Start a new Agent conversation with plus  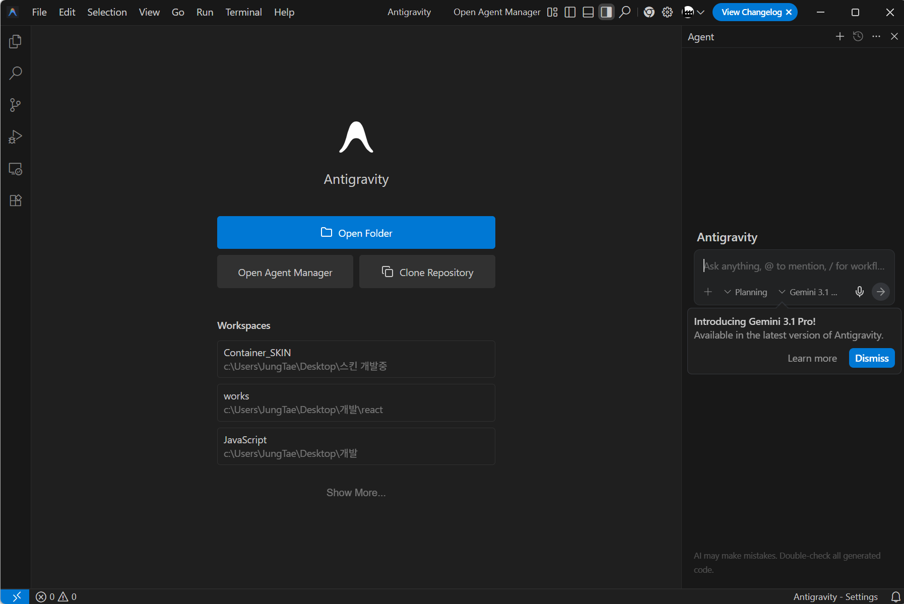coord(840,36)
